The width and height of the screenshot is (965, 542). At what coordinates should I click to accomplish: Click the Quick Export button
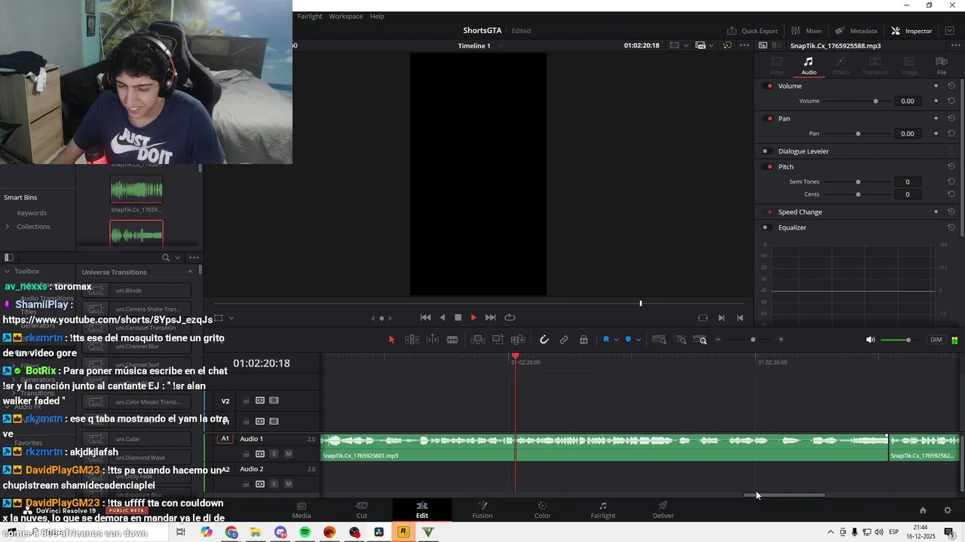(752, 31)
